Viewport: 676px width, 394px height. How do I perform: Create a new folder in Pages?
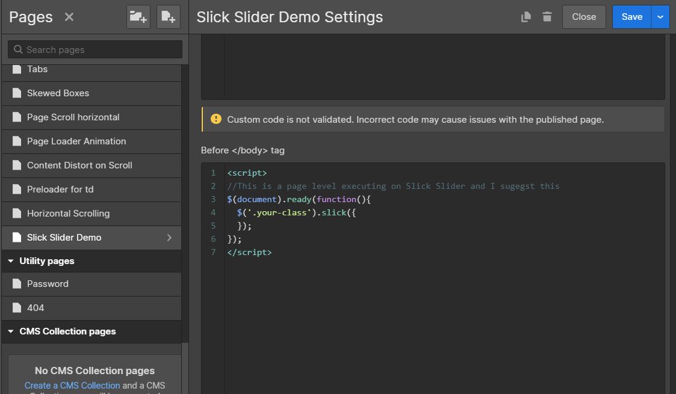[138, 17]
